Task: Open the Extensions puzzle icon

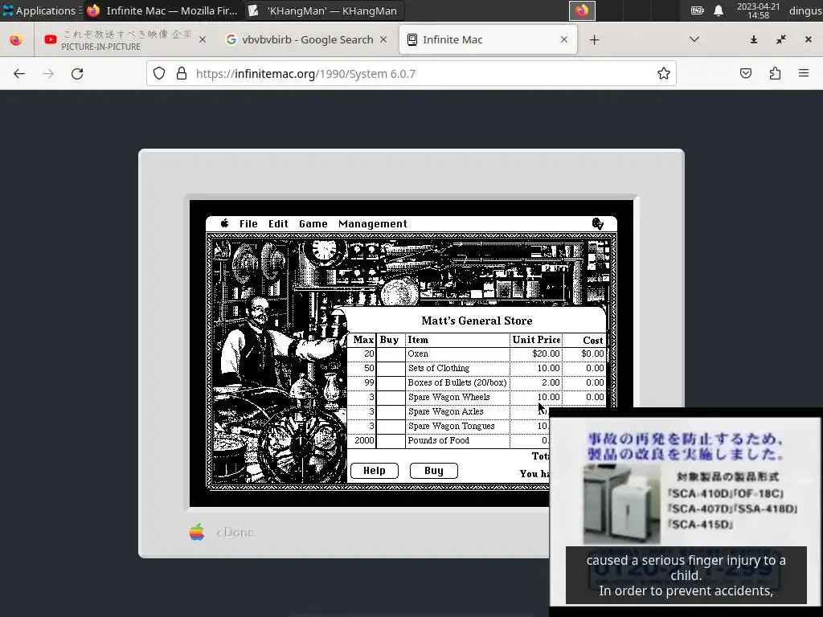Action: (776, 73)
